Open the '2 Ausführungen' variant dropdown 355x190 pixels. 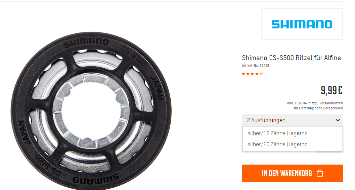coord(292,120)
